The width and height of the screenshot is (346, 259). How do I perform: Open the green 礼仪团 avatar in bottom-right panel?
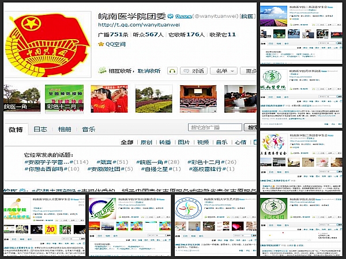(x=273, y=208)
